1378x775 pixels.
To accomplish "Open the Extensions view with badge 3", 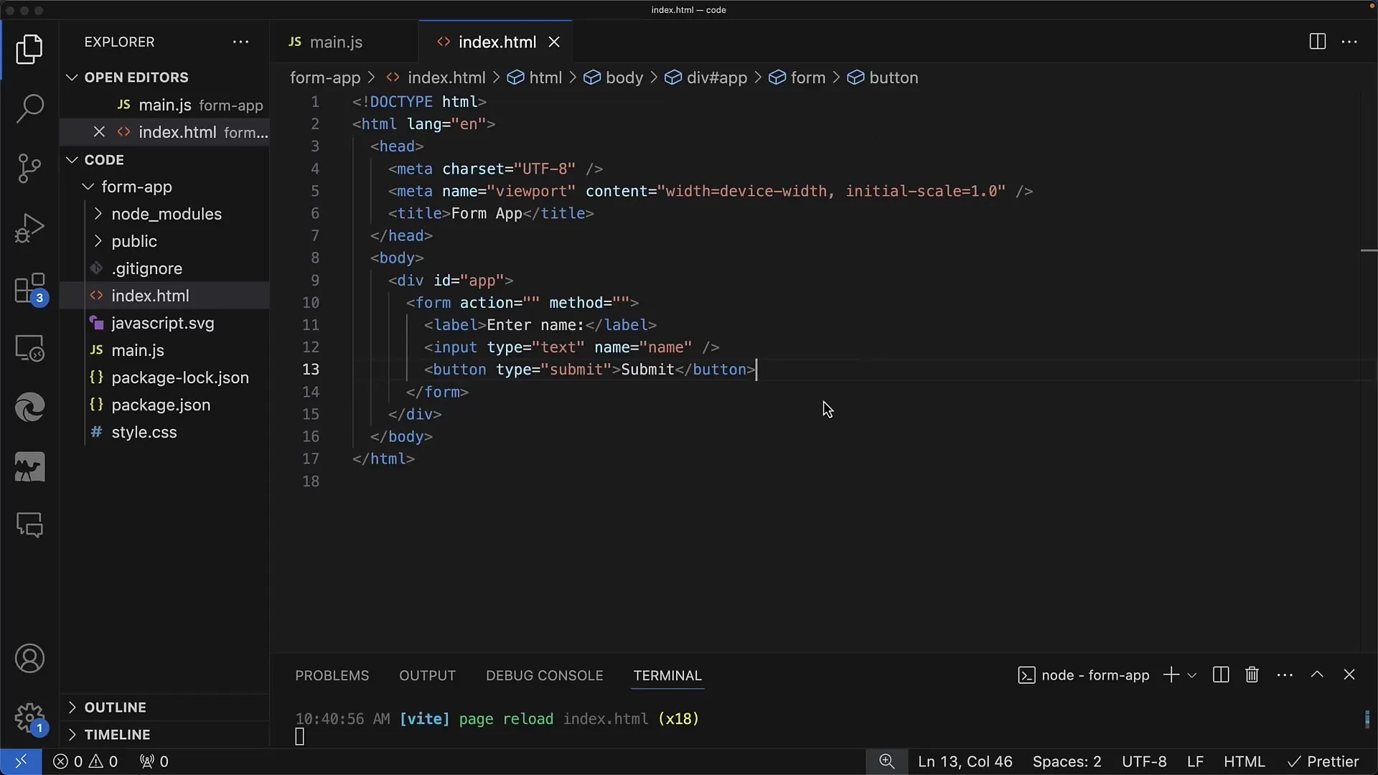I will 29,288.
